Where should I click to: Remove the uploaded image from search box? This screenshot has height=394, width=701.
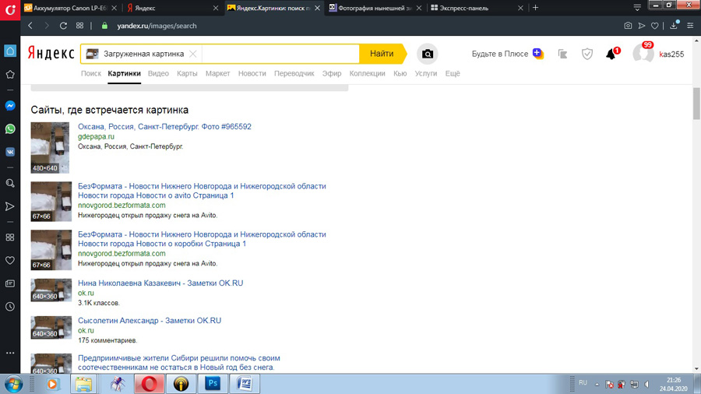point(193,54)
